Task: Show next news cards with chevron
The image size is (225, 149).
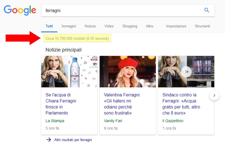Action: tap(214, 95)
